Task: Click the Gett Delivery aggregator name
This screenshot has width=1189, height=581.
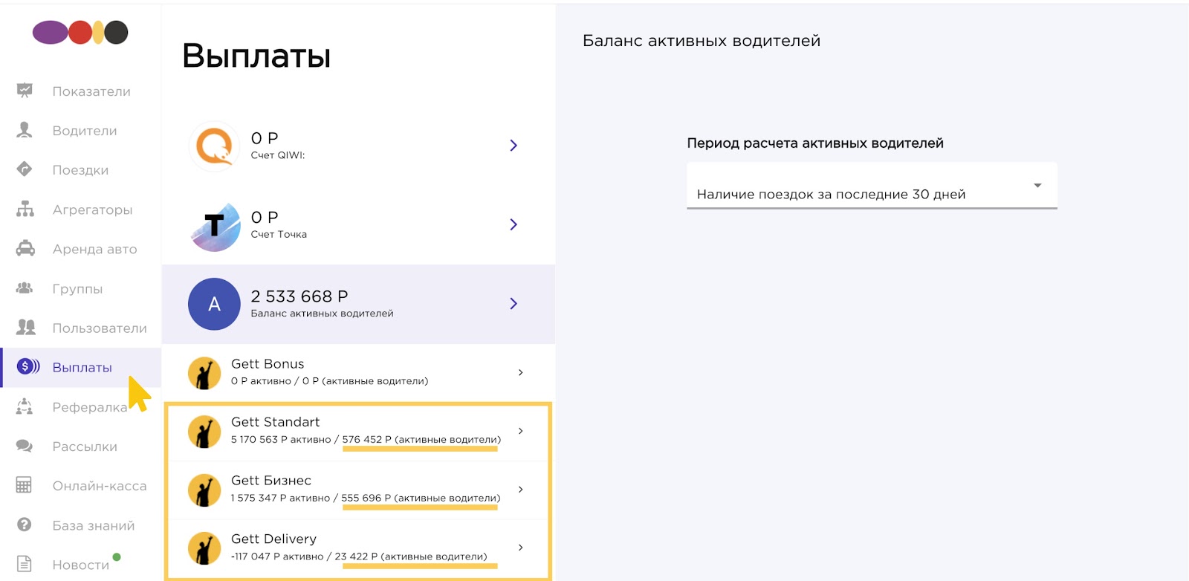Action: pos(273,539)
